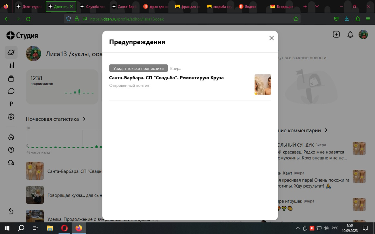This screenshot has width=375, height=234.
Task: Open background Санта-Барбара publication thumbnail
Action: point(35,171)
